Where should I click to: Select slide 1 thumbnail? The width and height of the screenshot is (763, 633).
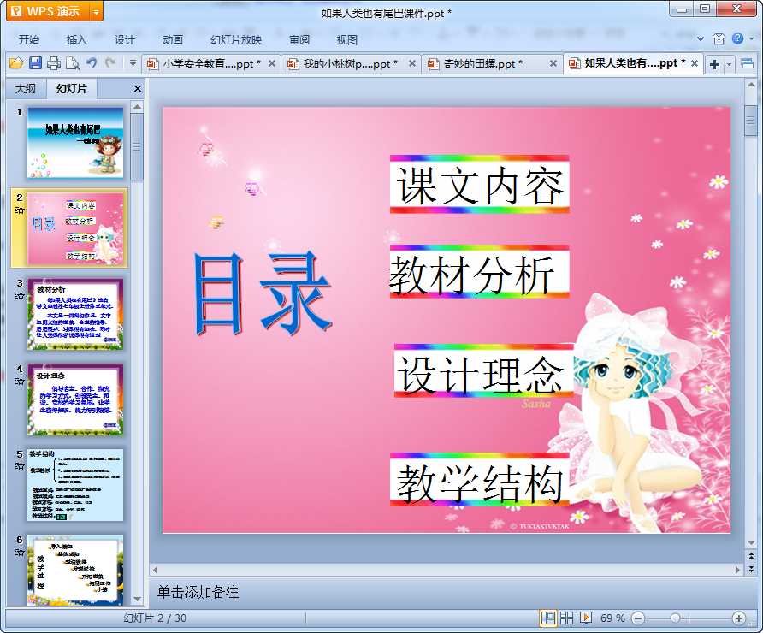click(x=75, y=143)
